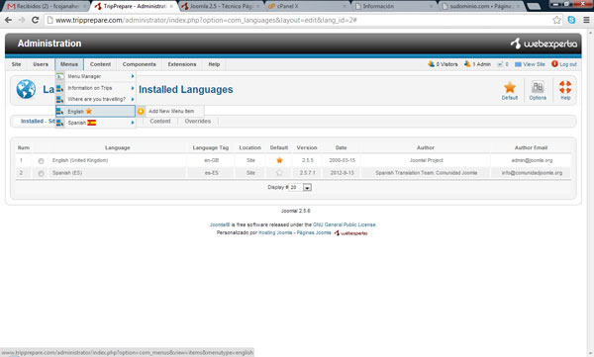Viewport: 594px width, 357px height.
Task: Sort by Language column header
Action: [x=118, y=147]
